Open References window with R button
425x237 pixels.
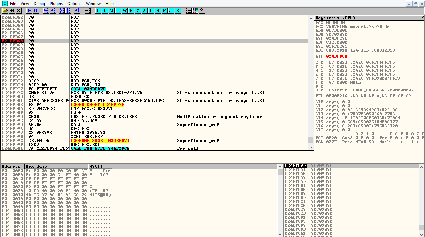coord(165,11)
